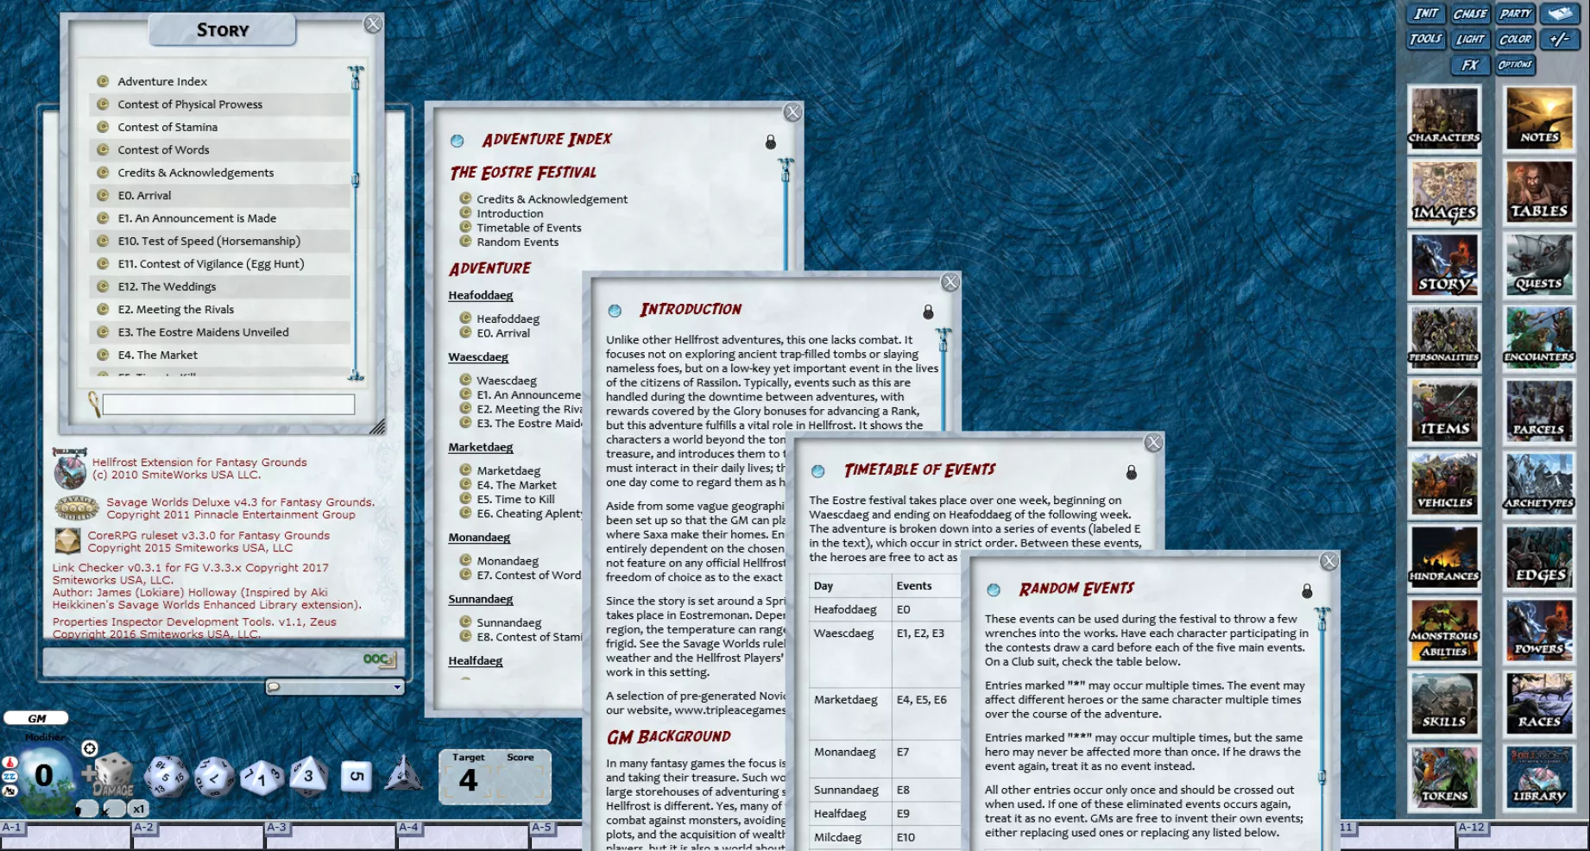Open the Archetypes sidebar panel
Image resolution: width=1590 pixels, height=851 pixels.
coord(1539,486)
